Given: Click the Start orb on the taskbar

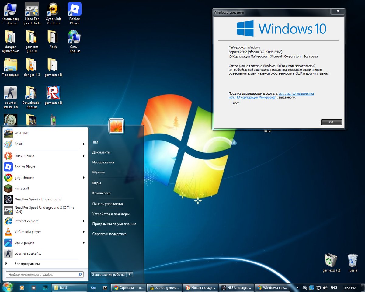Looking at the screenshot, I should [7, 287].
